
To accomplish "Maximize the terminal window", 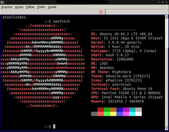I will [x=163, y=2].
